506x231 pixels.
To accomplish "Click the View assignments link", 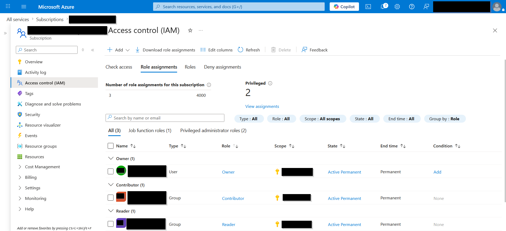I will [262, 107].
